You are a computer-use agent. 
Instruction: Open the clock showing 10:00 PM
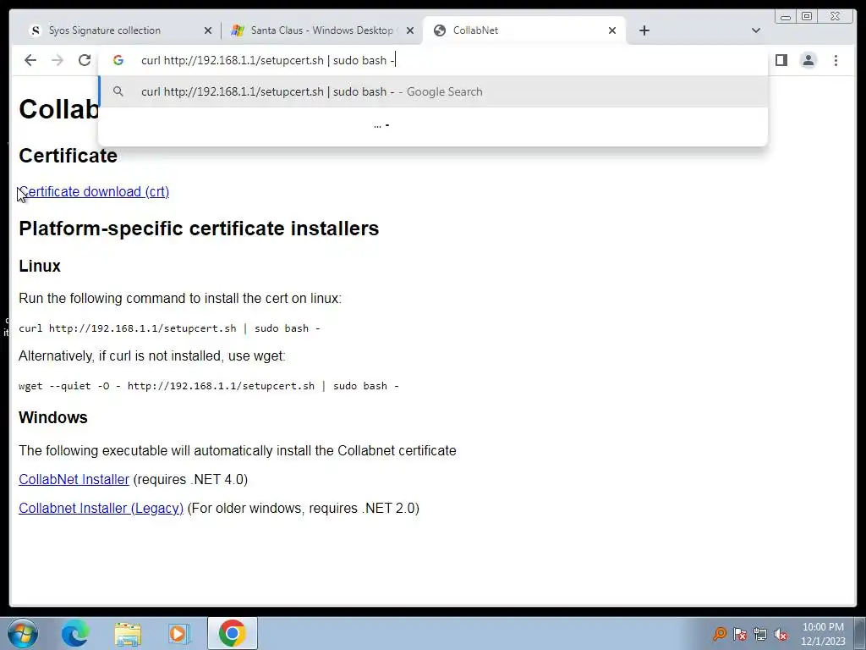coord(823,634)
